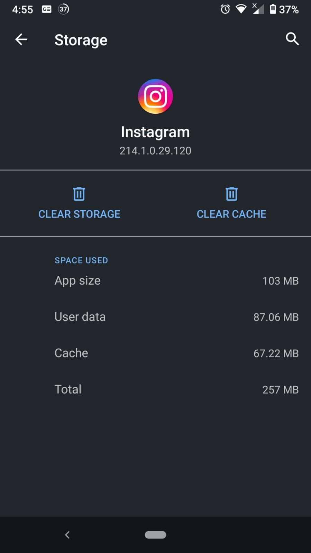Tap the Storage title in the header
The height and width of the screenshot is (553, 311).
[x=81, y=40]
